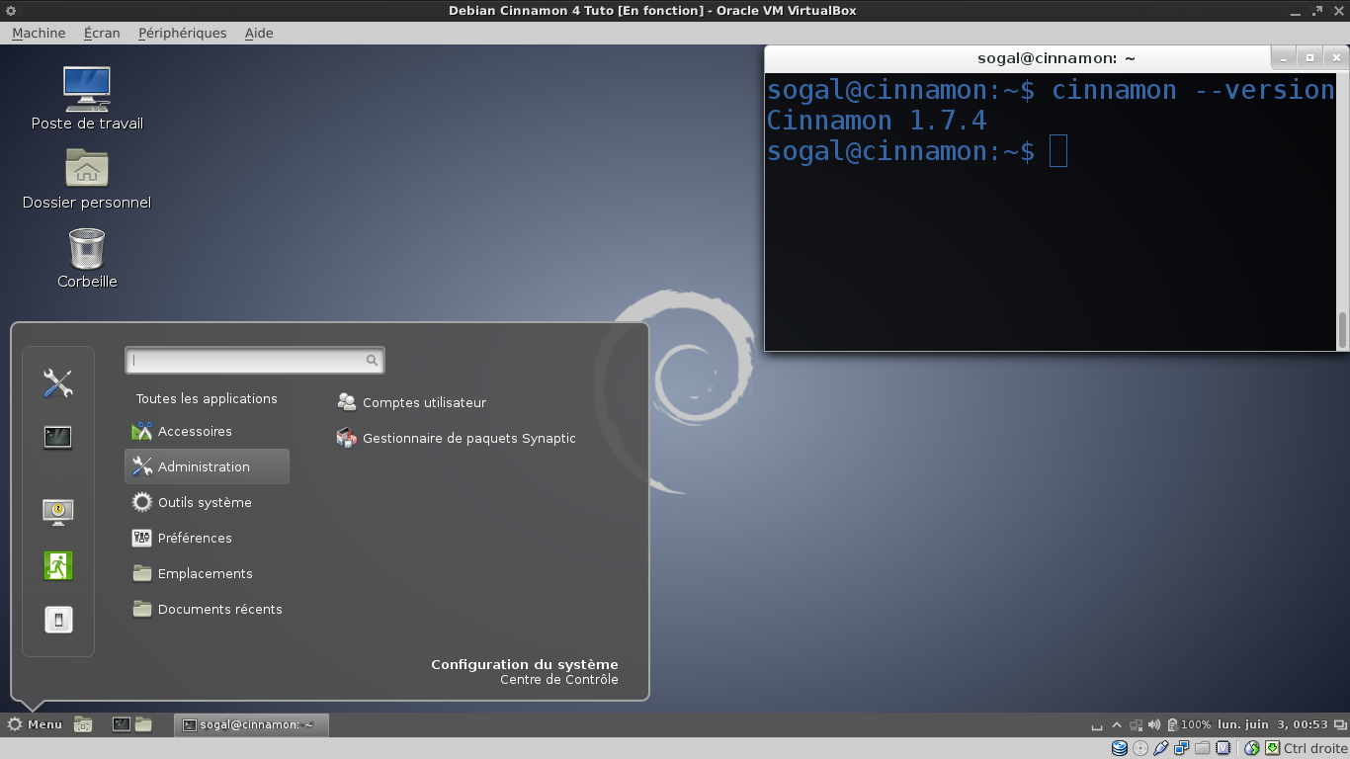Click the VirtualBox USB devices status icon

[x=1161, y=748]
